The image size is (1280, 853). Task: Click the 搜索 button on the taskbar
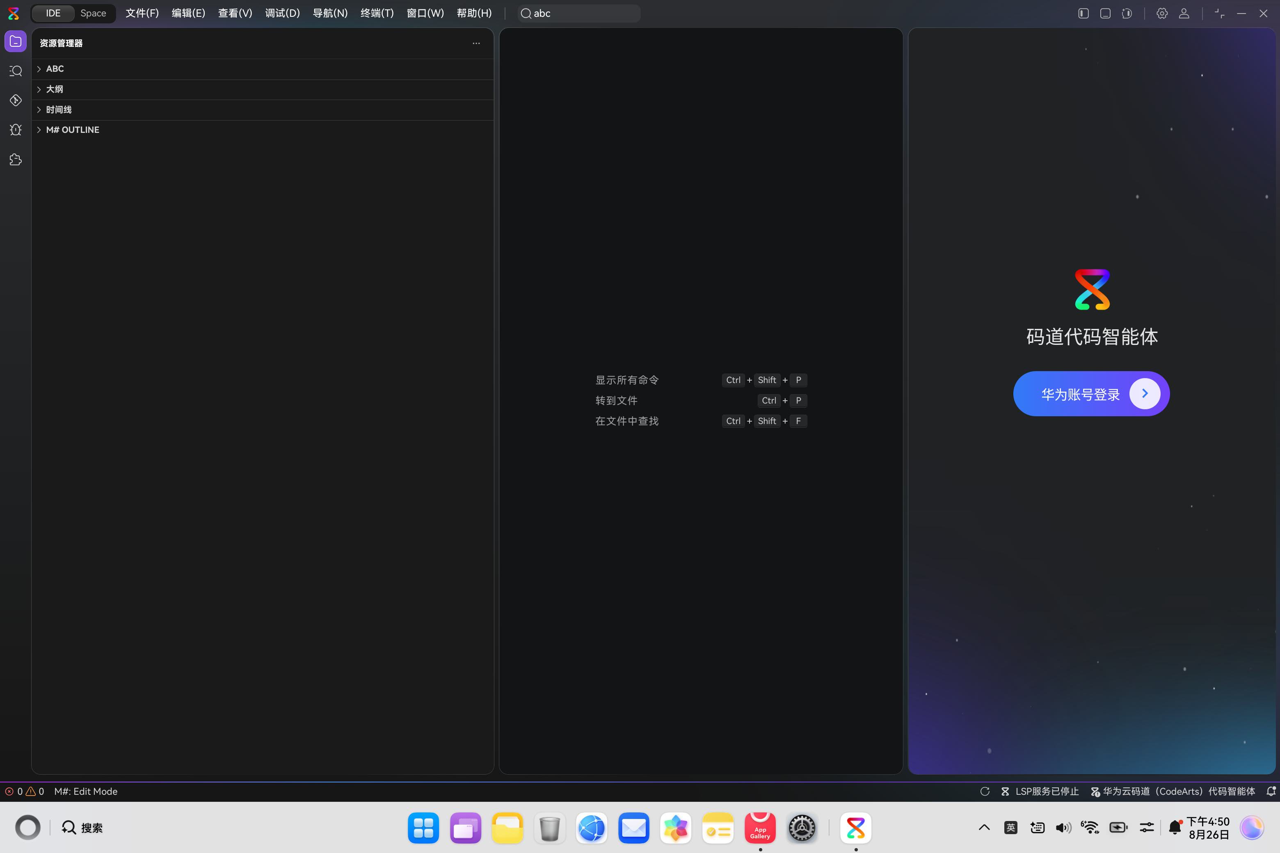coord(82,828)
